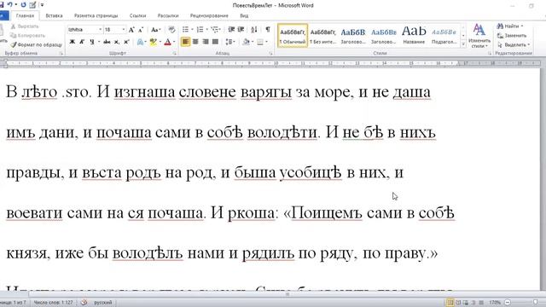Open paragraph dialog launcher in Абзац
546x307 pixels.
(x=270, y=54)
